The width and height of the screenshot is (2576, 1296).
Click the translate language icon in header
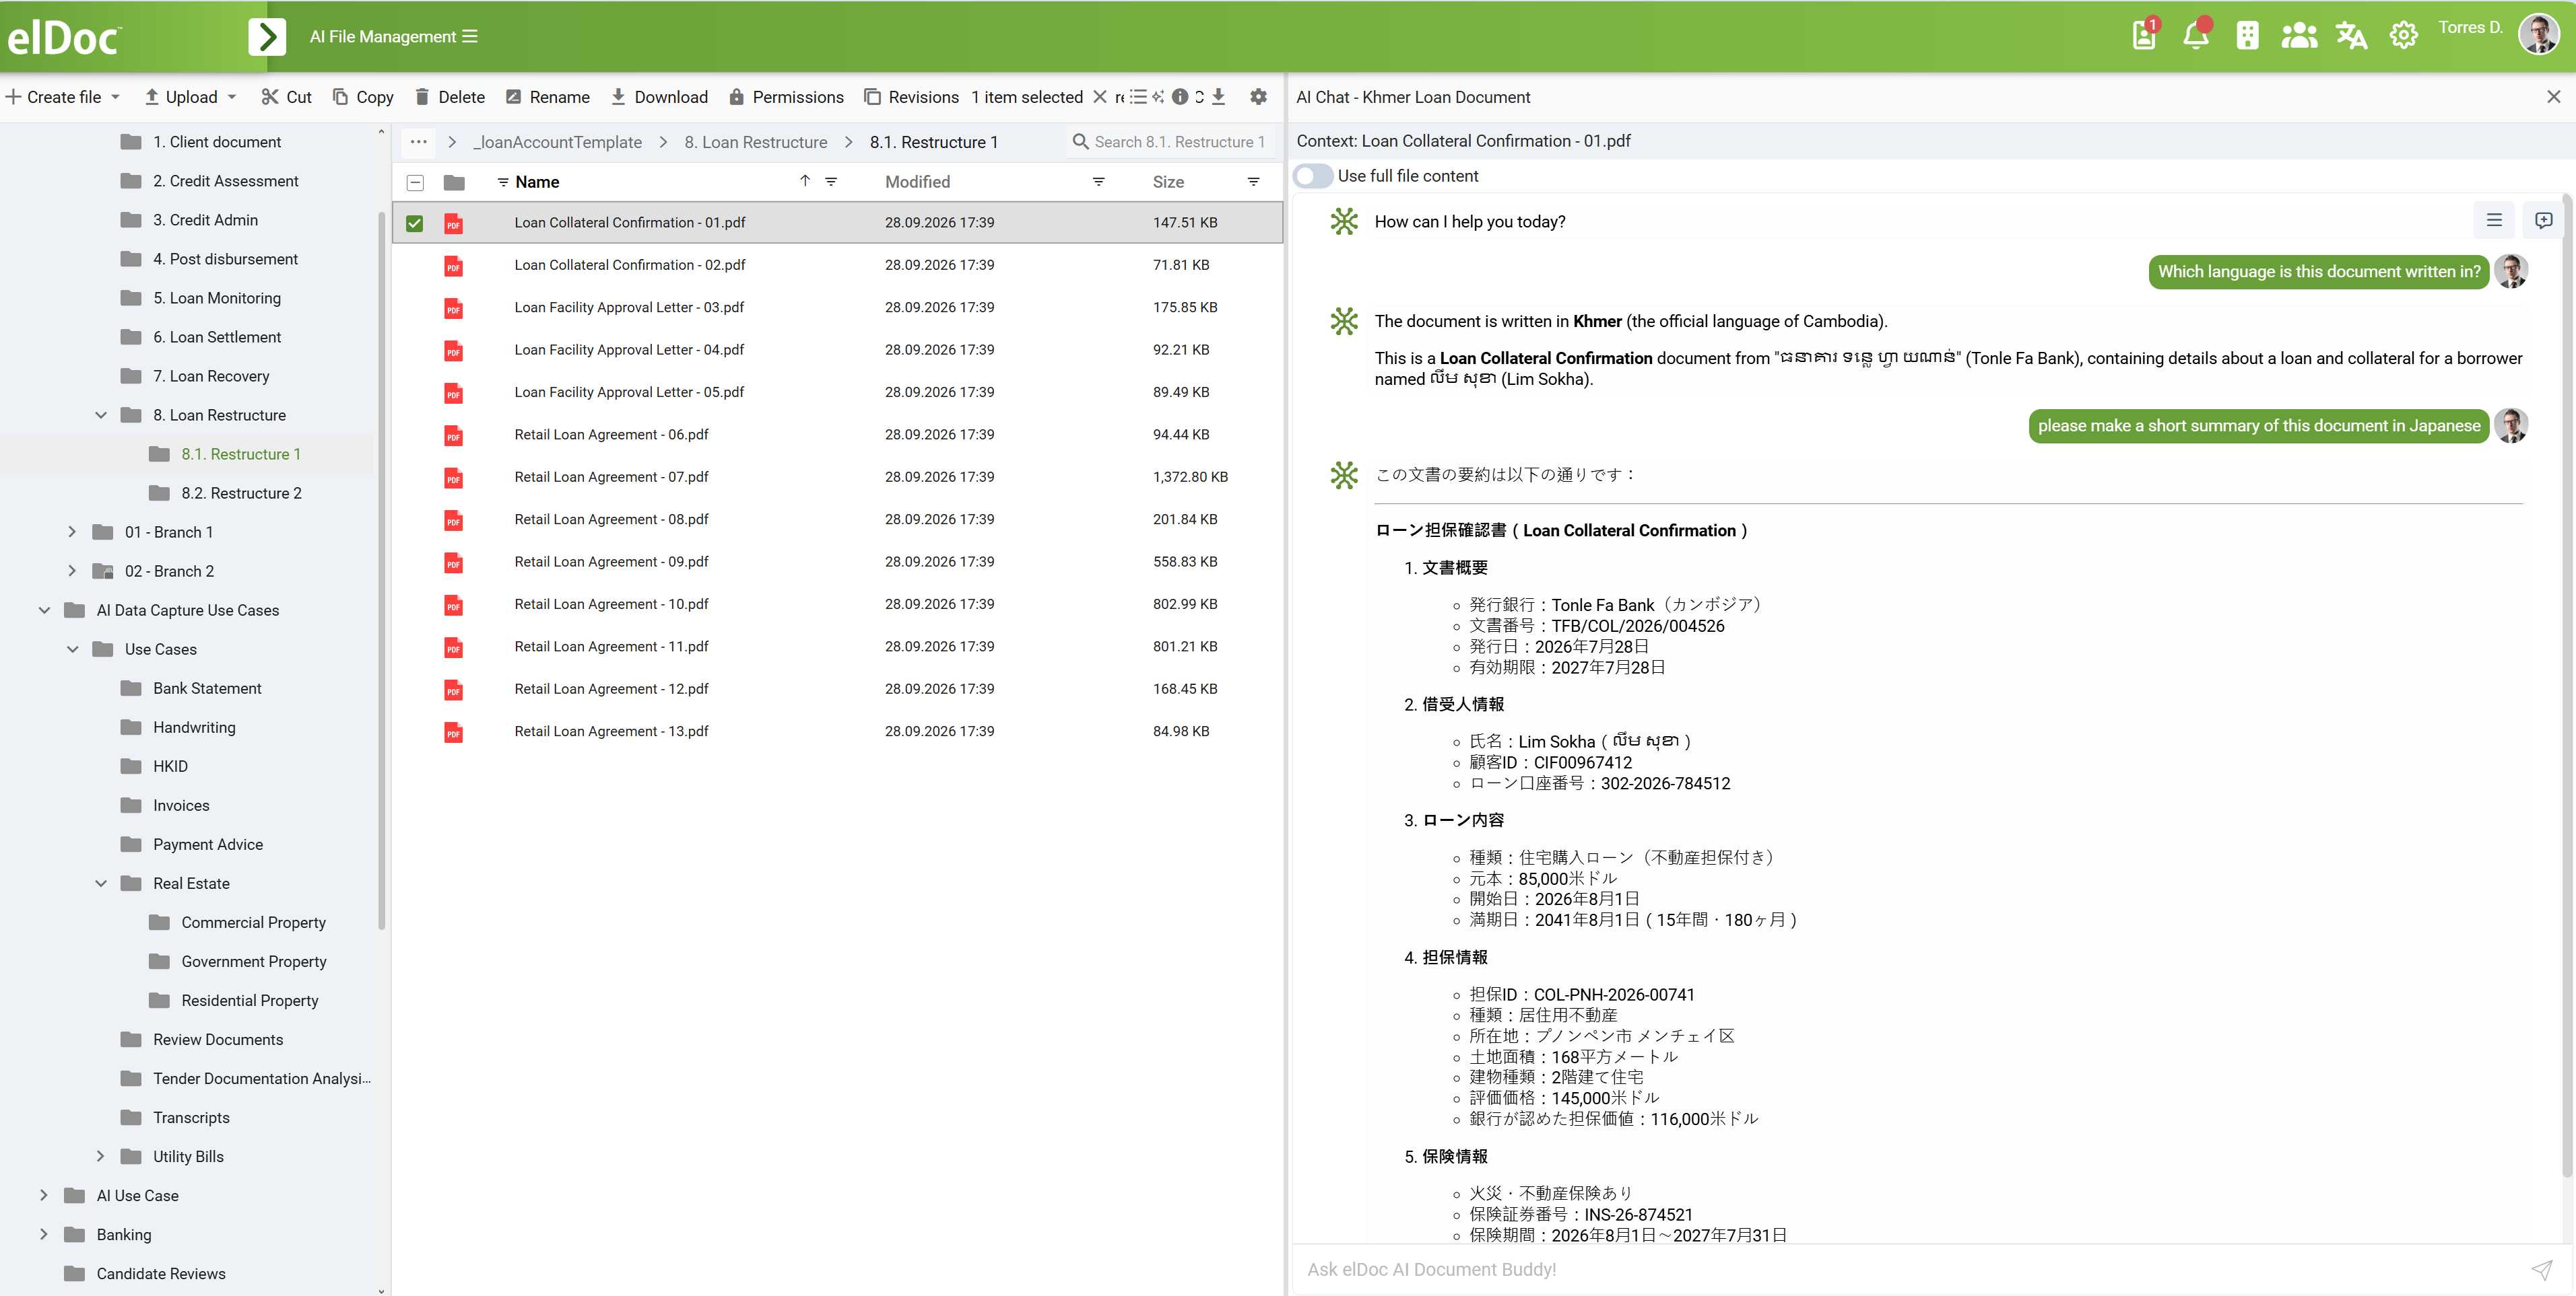coord(2351,36)
